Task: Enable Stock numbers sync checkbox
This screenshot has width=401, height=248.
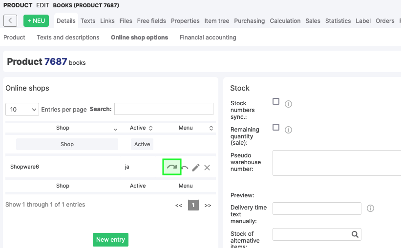Action: pos(276,101)
